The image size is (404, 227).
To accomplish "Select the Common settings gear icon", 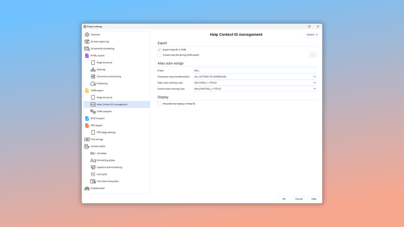I will (87, 34).
